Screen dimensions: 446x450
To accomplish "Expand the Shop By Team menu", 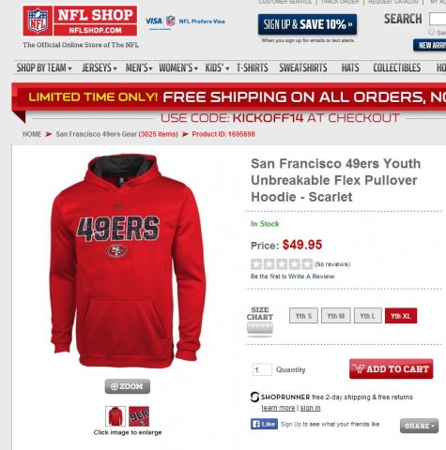I will click(44, 67).
